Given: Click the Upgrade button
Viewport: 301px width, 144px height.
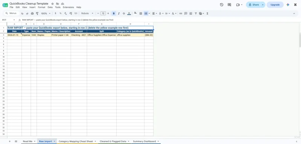Looking at the screenshot, I should (275, 5).
